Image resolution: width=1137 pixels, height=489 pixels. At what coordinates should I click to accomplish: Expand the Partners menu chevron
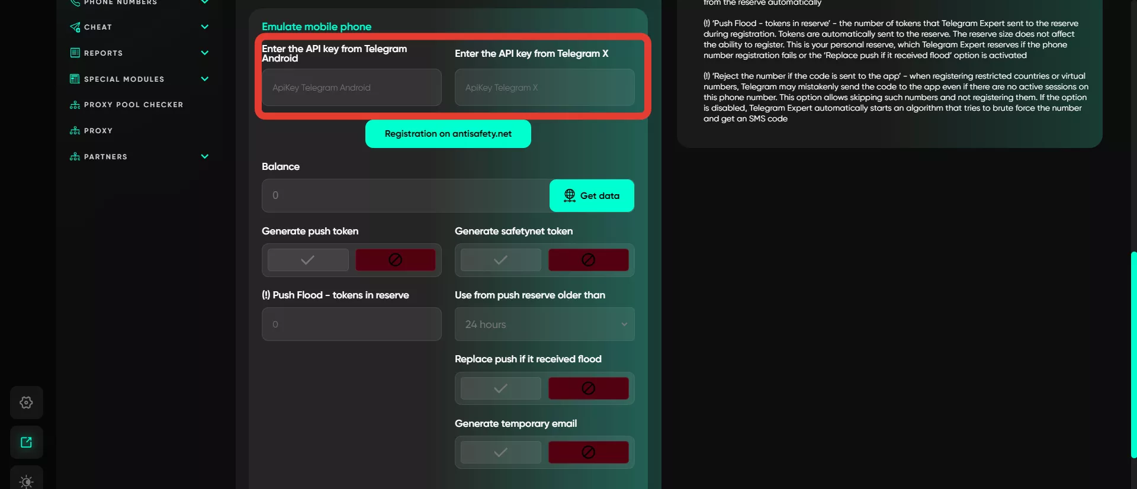tap(205, 156)
